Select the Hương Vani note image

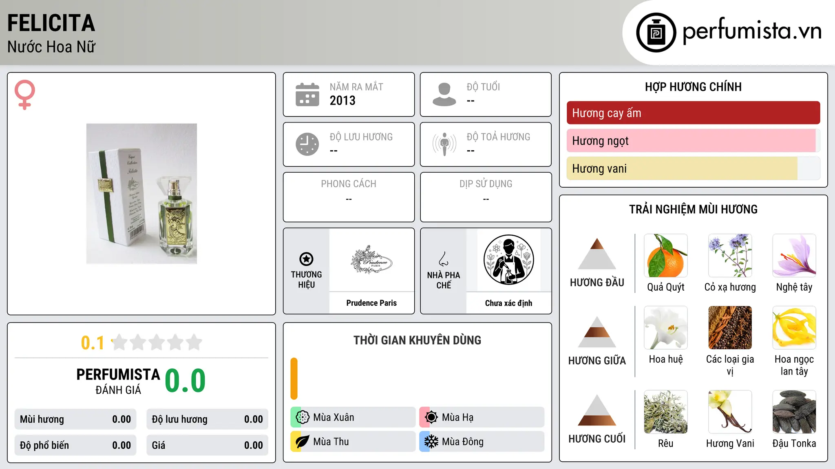click(x=730, y=412)
